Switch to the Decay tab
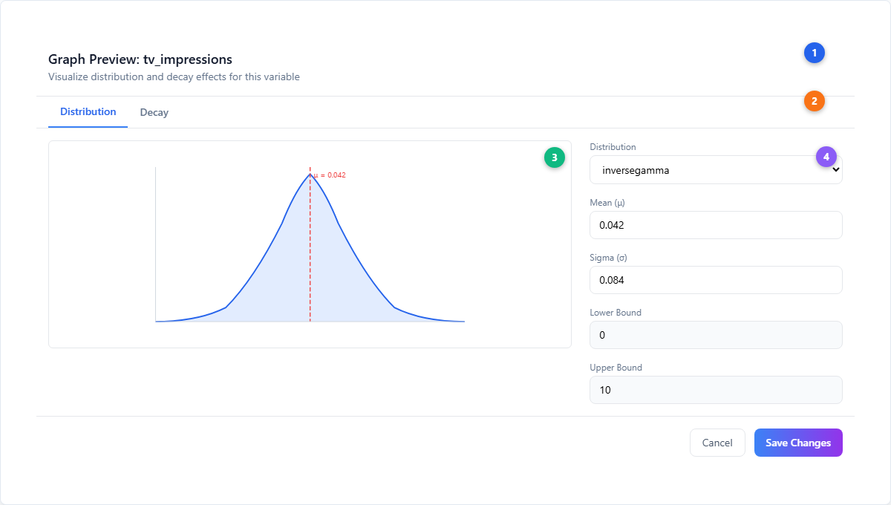The height and width of the screenshot is (505, 891). point(154,113)
